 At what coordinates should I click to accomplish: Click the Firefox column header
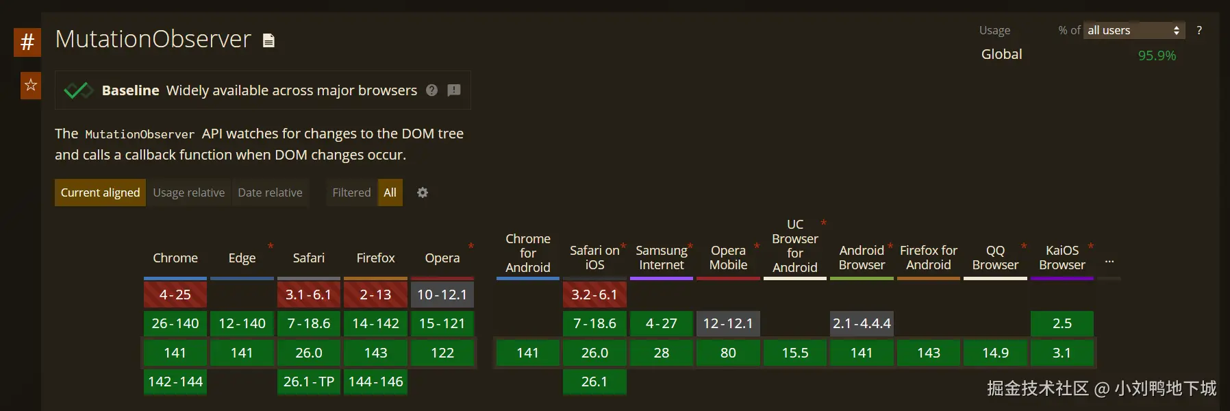tap(375, 258)
